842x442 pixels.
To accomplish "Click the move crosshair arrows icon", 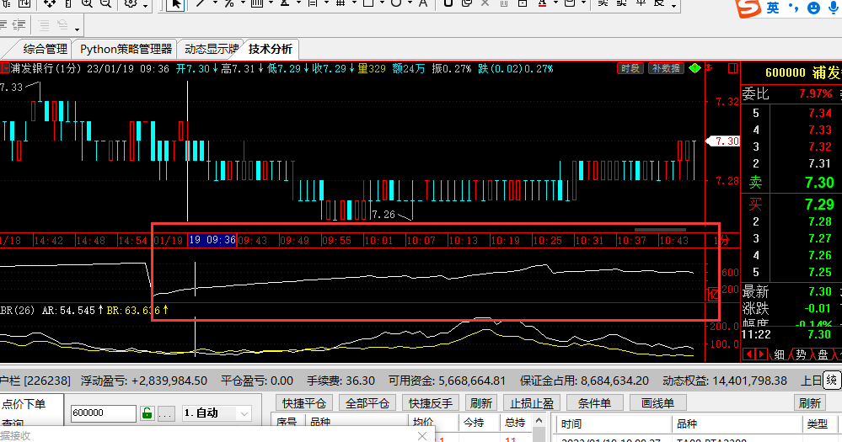I will point(50,3).
